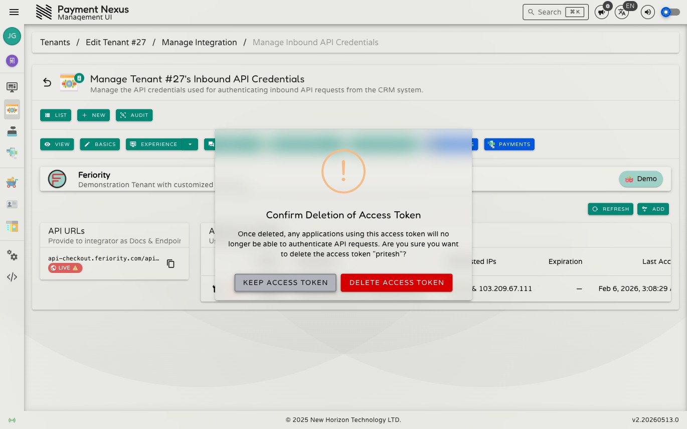Open the cash register terminal icon
Image resolution: width=687 pixels, height=429 pixels.
[x=12, y=131]
